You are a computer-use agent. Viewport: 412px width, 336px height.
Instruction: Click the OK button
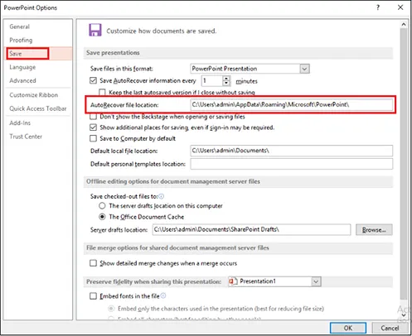tap(348, 328)
